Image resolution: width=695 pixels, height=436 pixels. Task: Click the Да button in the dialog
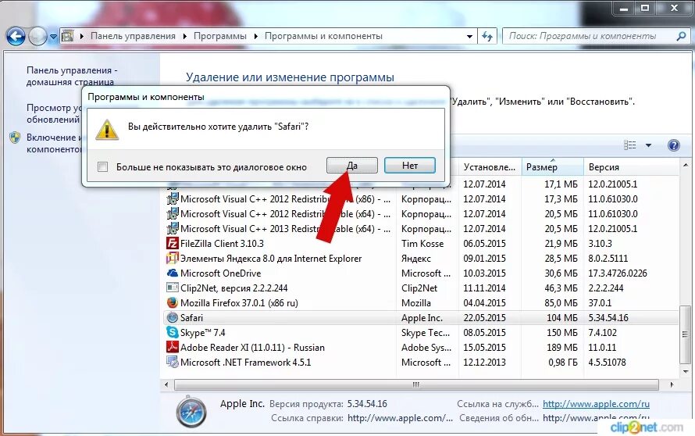click(x=352, y=166)
